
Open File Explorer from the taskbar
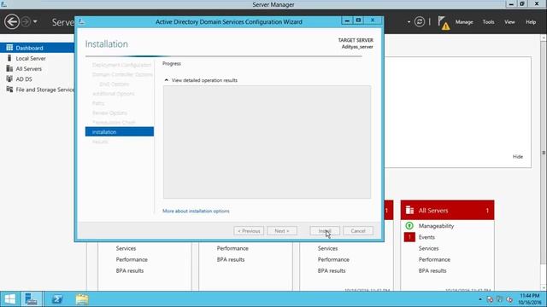point(82,299)
